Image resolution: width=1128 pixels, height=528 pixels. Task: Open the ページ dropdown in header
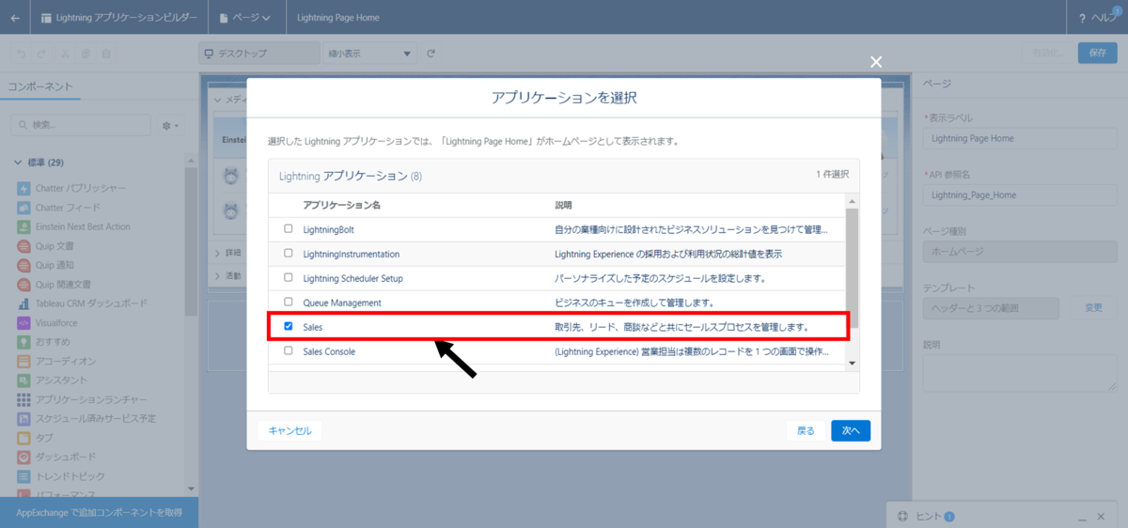[x=244, y=18]
